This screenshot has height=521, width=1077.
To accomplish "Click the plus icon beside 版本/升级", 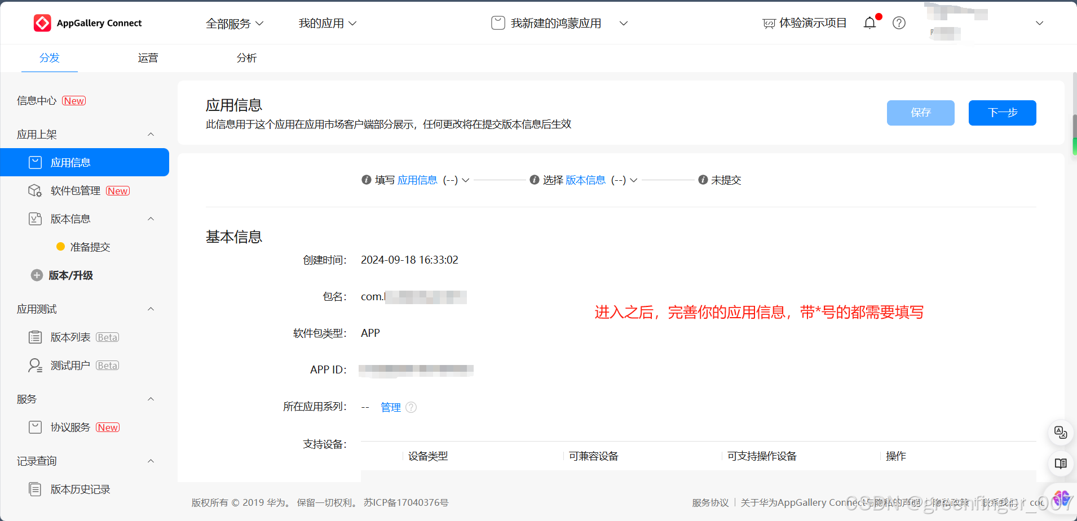I will [37, 275].
